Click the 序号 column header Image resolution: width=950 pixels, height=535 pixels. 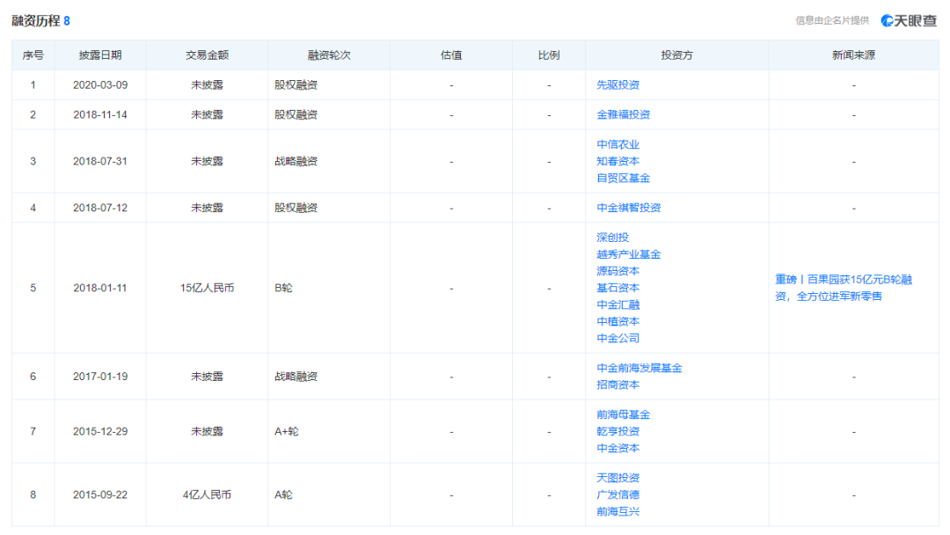point(33,55)
